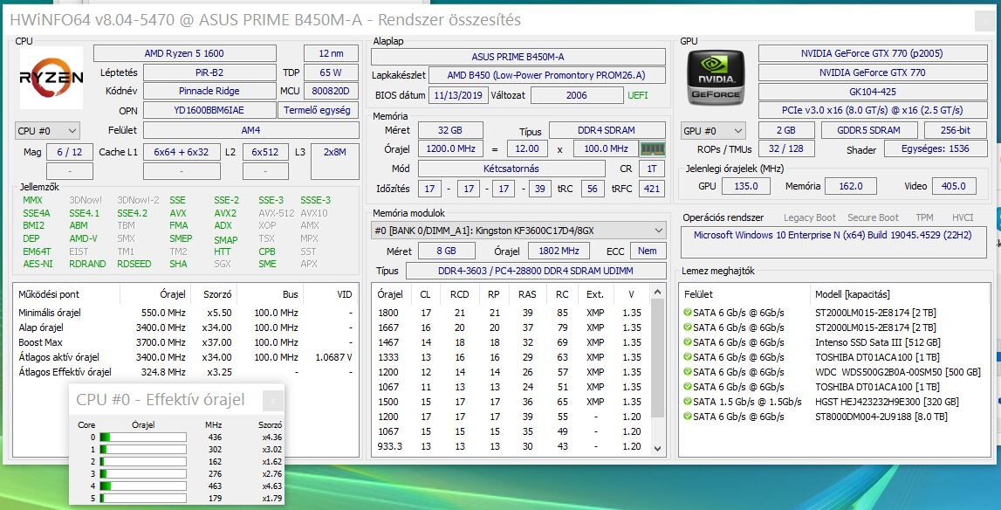The image size is (1001, 510).
Task: Click the L3 cache 2x8M field
Action: point(334,162)
